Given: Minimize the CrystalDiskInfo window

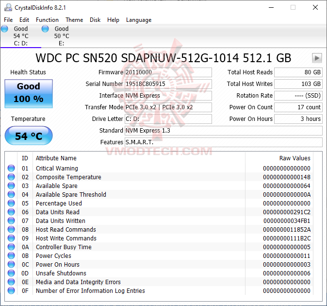Looking at the screenshot, I should [x=271, y=7].
